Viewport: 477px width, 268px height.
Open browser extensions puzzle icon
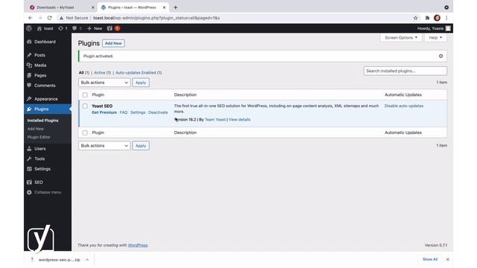[x=427, y=18]
